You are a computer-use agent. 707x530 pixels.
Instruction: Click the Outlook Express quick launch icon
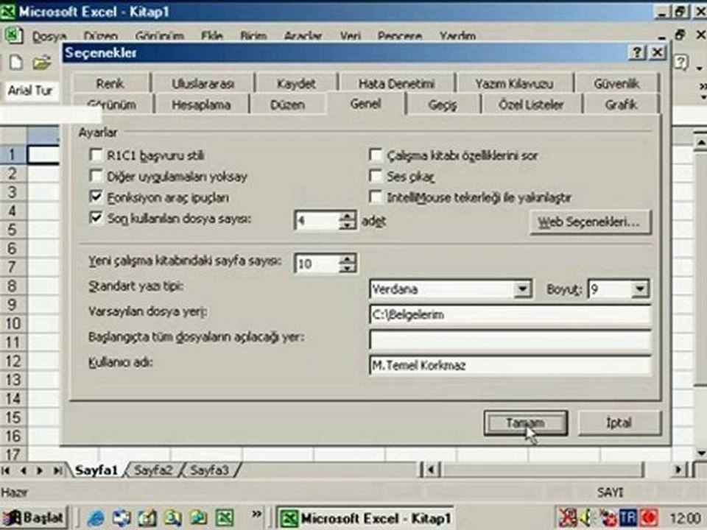coord(122,517)
